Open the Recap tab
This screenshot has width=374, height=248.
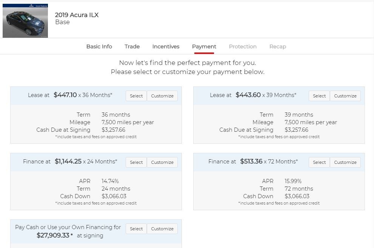tap(278, 46)
